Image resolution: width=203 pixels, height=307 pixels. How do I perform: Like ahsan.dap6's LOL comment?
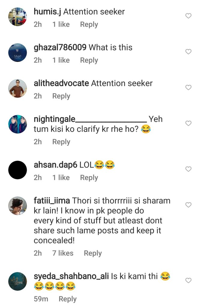pos(188,169)
